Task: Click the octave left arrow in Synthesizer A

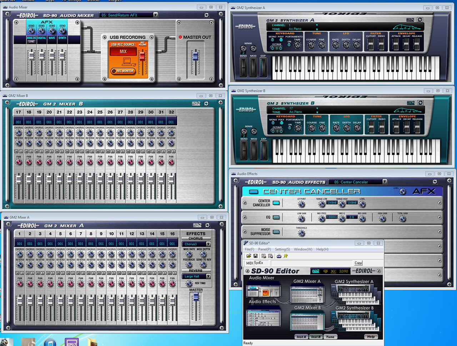Action: [x=272, y=48]
